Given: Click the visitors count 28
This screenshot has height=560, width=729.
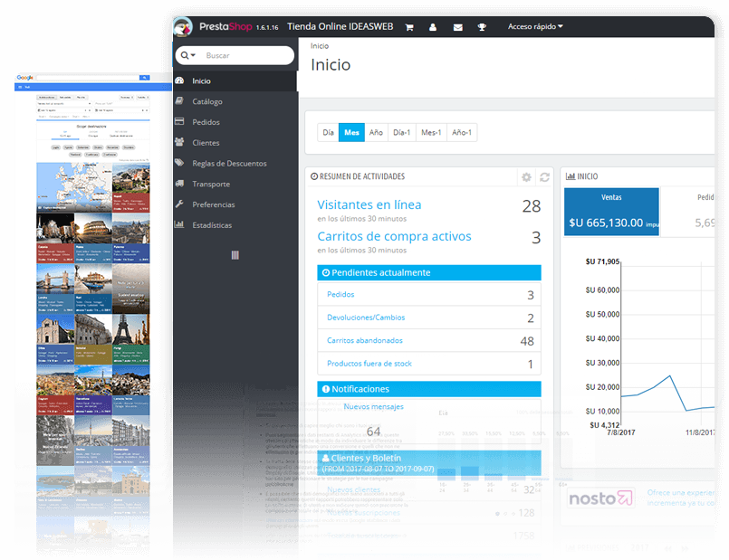Looking at the screenshot, I should 531,206.
